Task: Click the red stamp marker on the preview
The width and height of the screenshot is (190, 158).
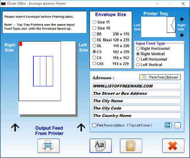Action: [21, 44]
